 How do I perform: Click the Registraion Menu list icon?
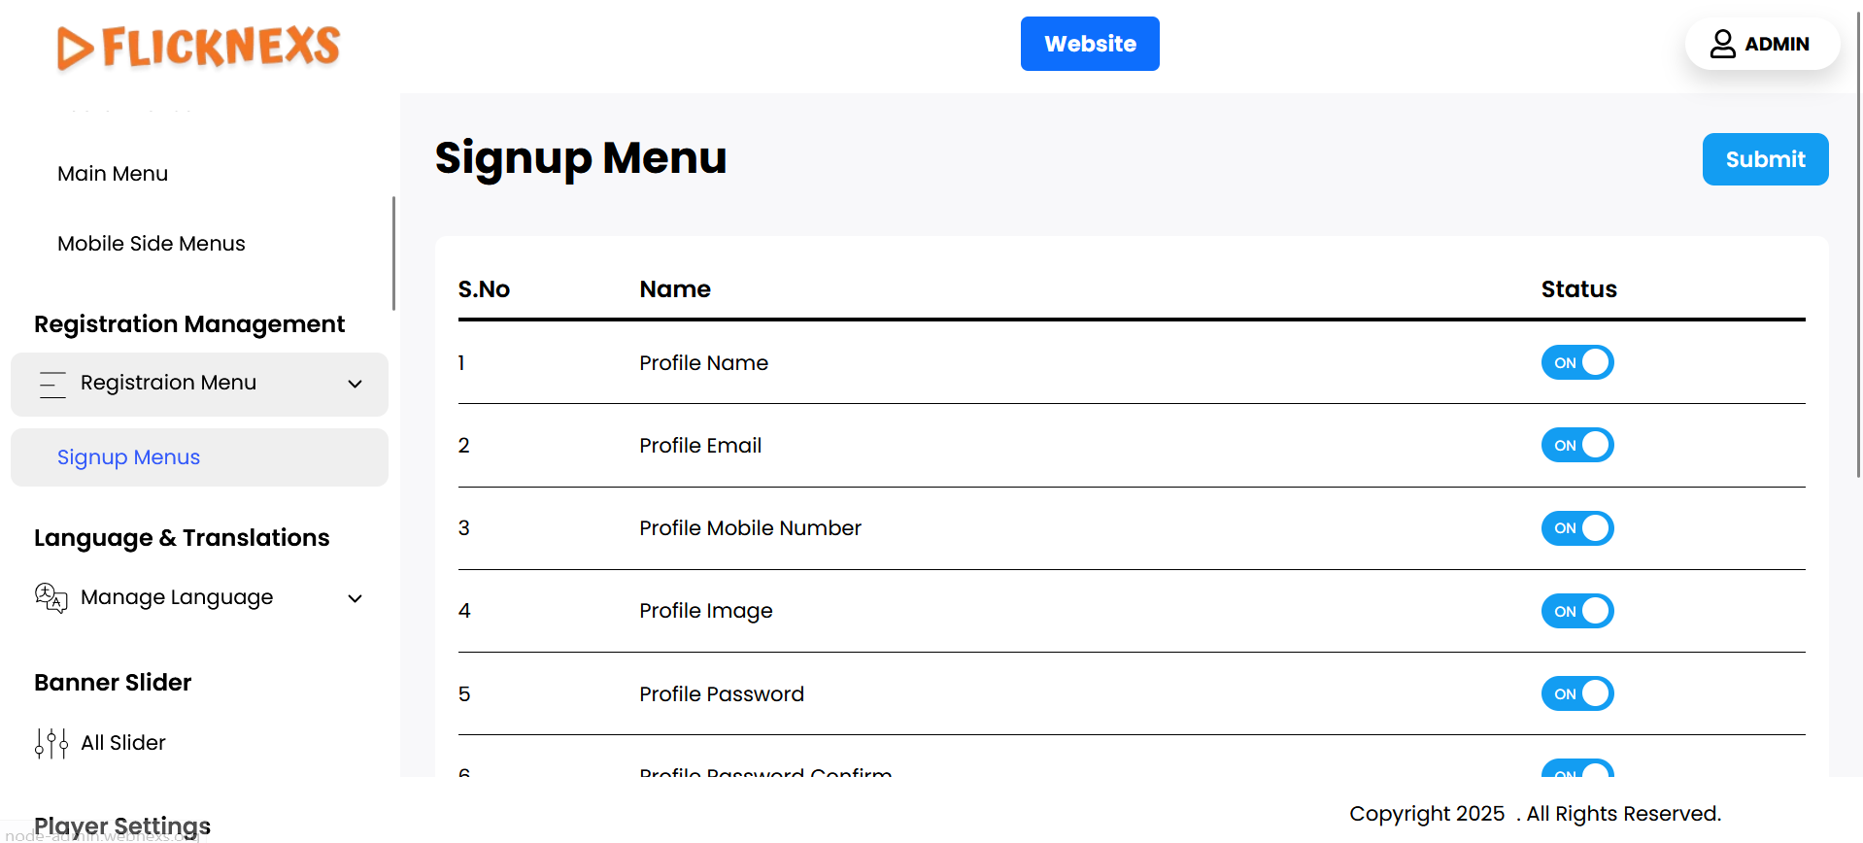52,384
